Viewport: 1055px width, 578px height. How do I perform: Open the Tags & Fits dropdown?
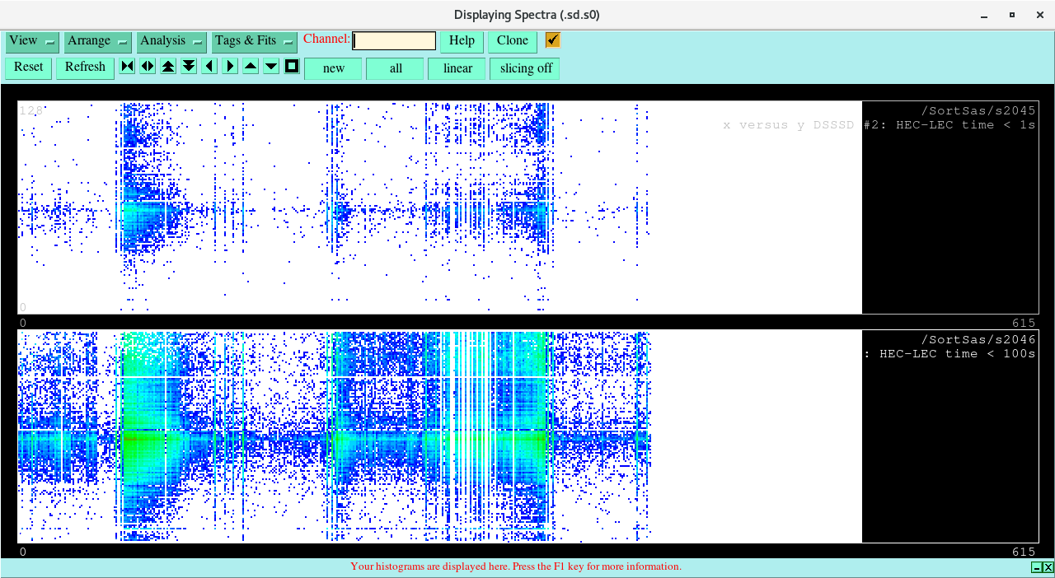[254, 41]
